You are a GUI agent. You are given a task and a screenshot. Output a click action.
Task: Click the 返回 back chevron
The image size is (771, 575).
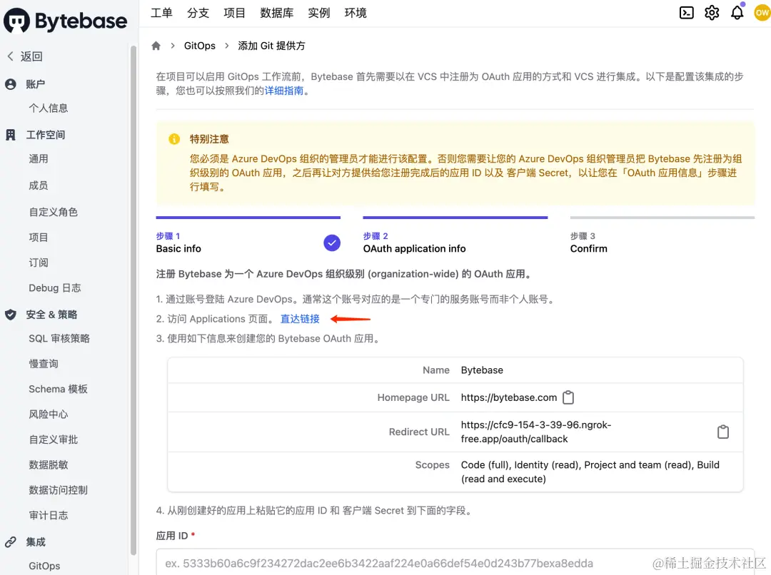(x=10, y=56)
